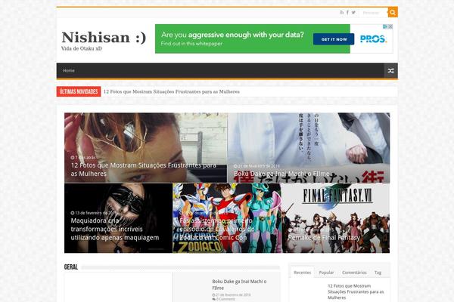Screen dimensions: 454x302
Task: Click the orange search magnifier button
Action: [x=393, y=12]
